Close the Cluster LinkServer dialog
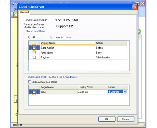Screen dimensions: 157x128 click(x=135, y=7)
